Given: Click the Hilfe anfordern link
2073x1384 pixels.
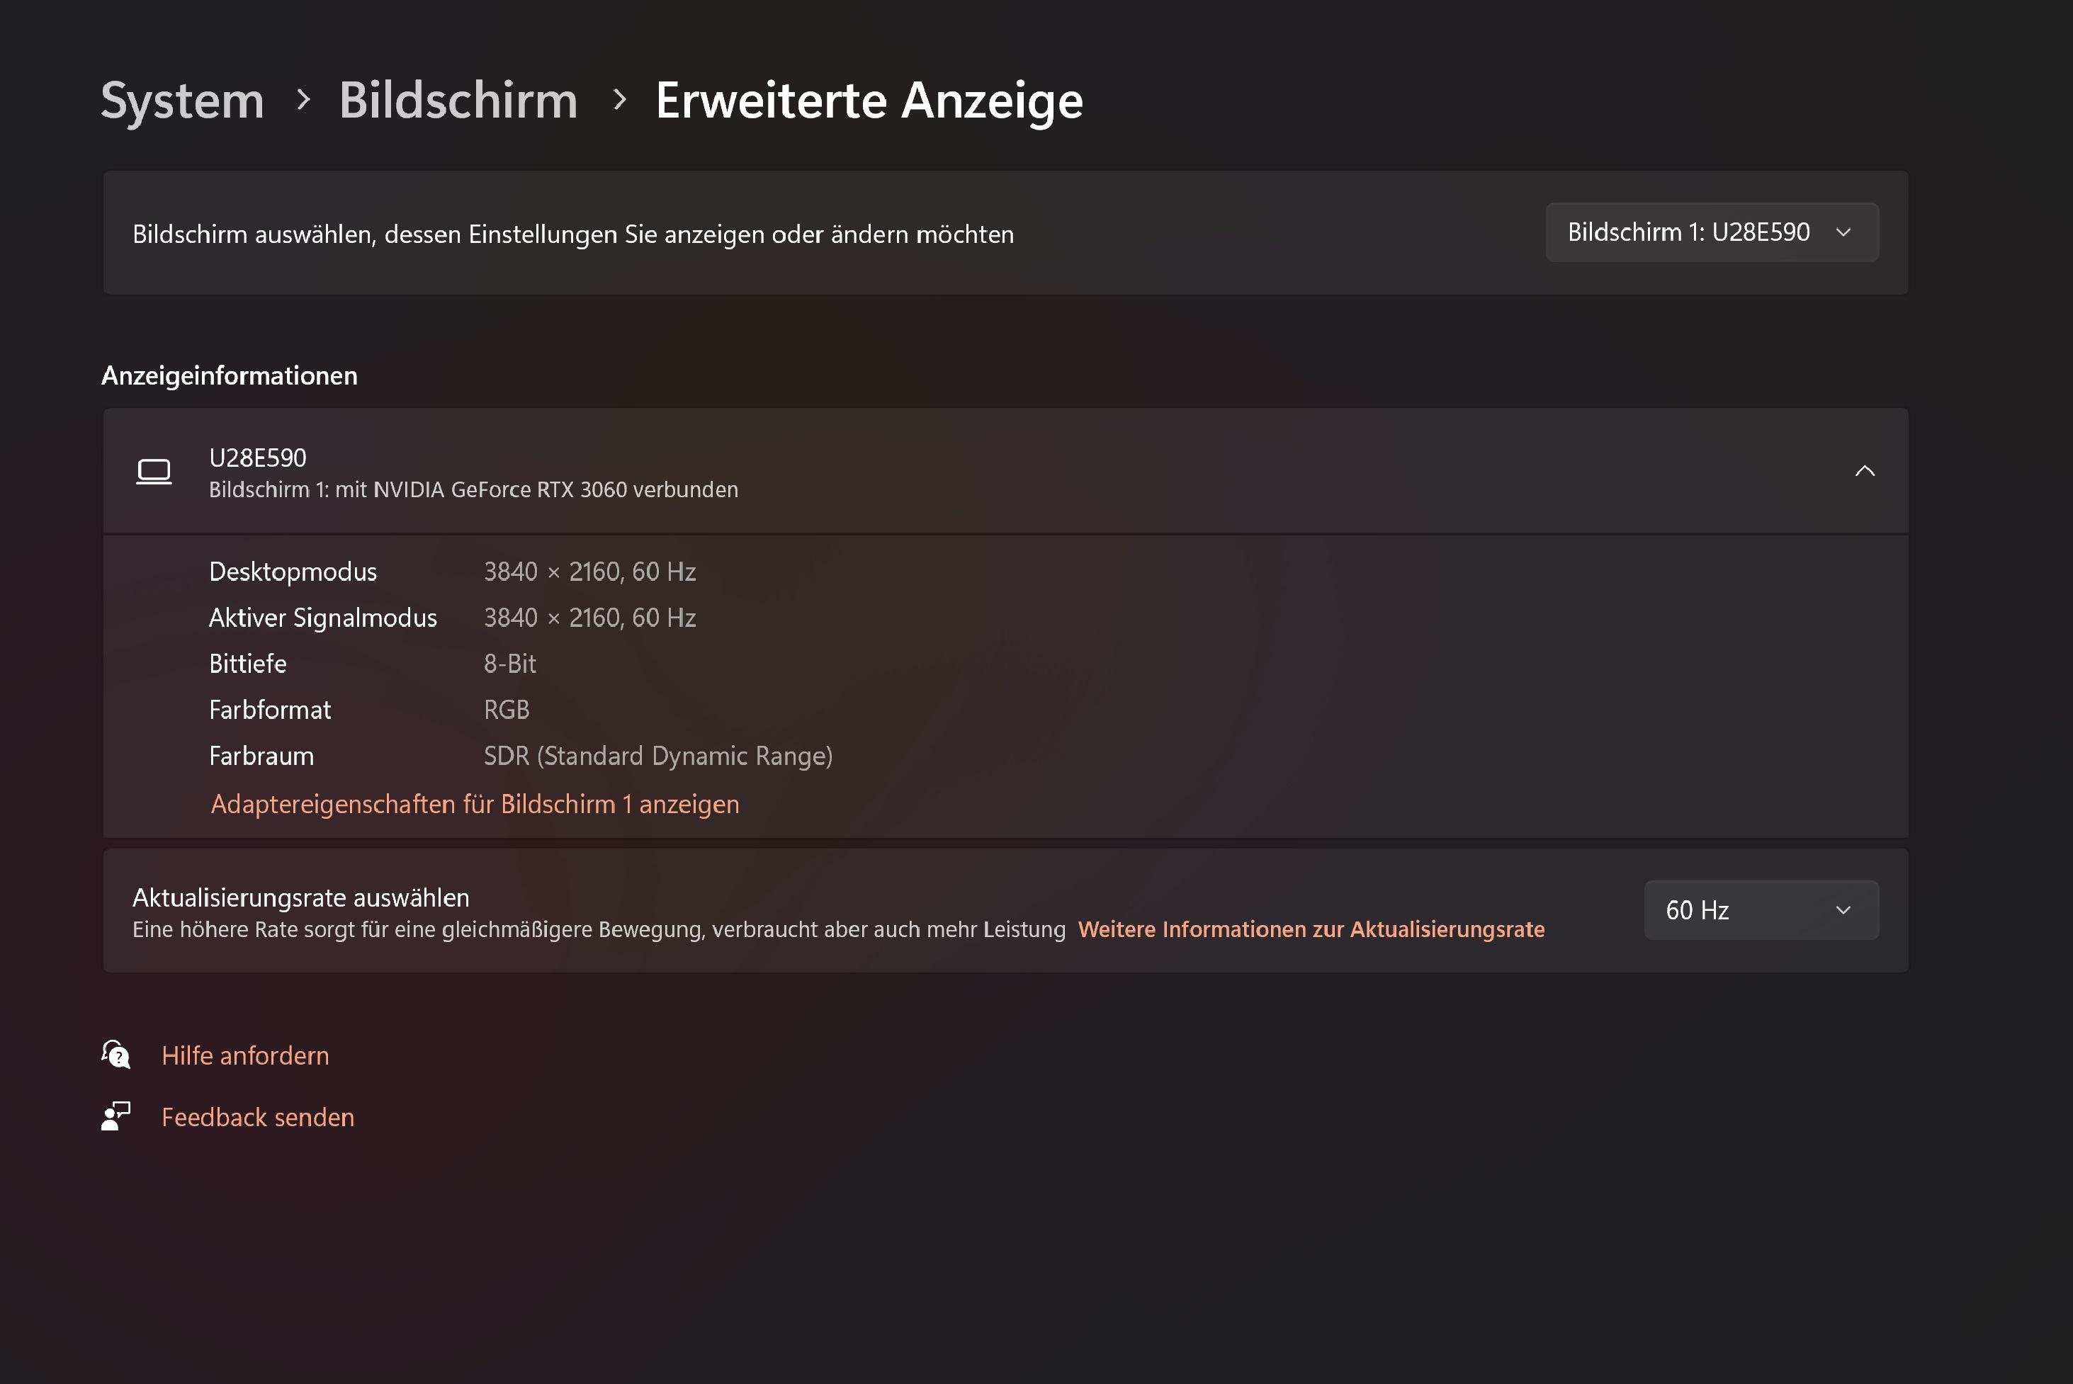Looking at the screenshot, I should coord(245,1055).
